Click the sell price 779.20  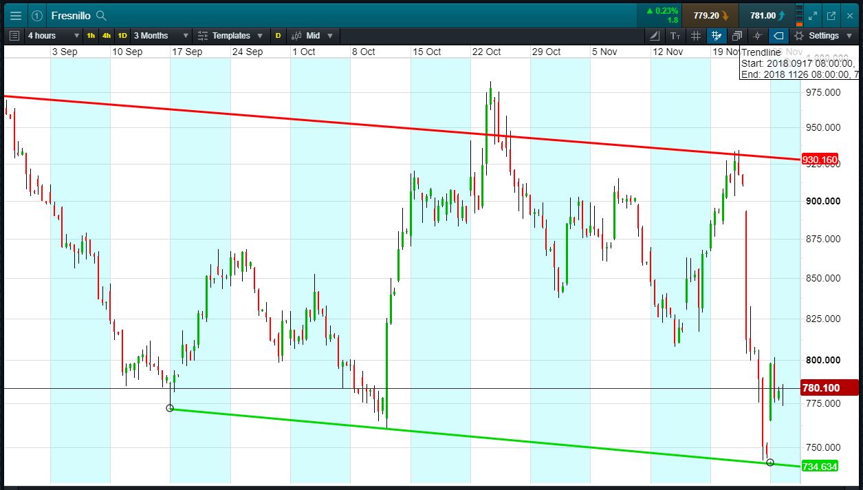(x=710, y=15)
